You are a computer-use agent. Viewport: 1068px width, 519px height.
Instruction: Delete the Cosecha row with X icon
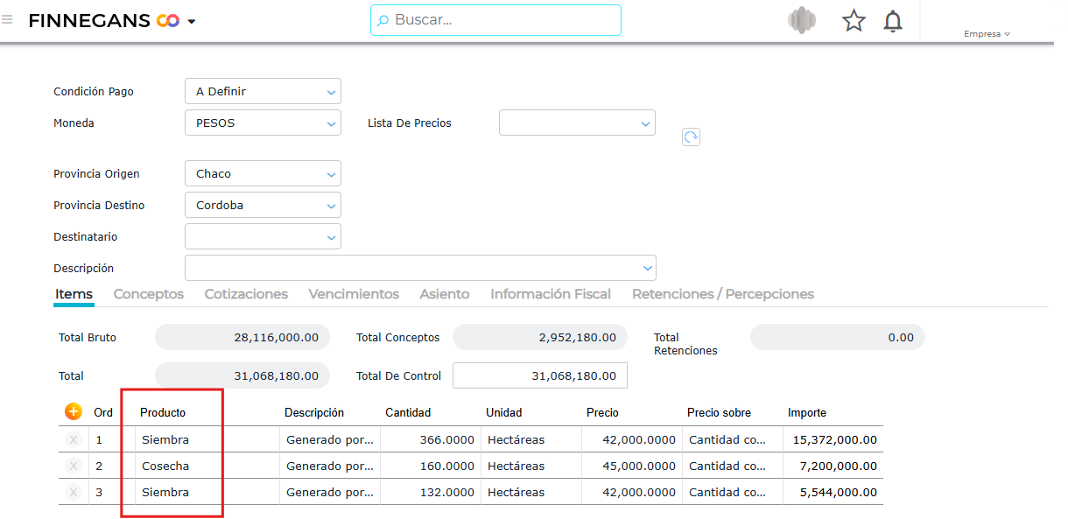tap(74, 466)
